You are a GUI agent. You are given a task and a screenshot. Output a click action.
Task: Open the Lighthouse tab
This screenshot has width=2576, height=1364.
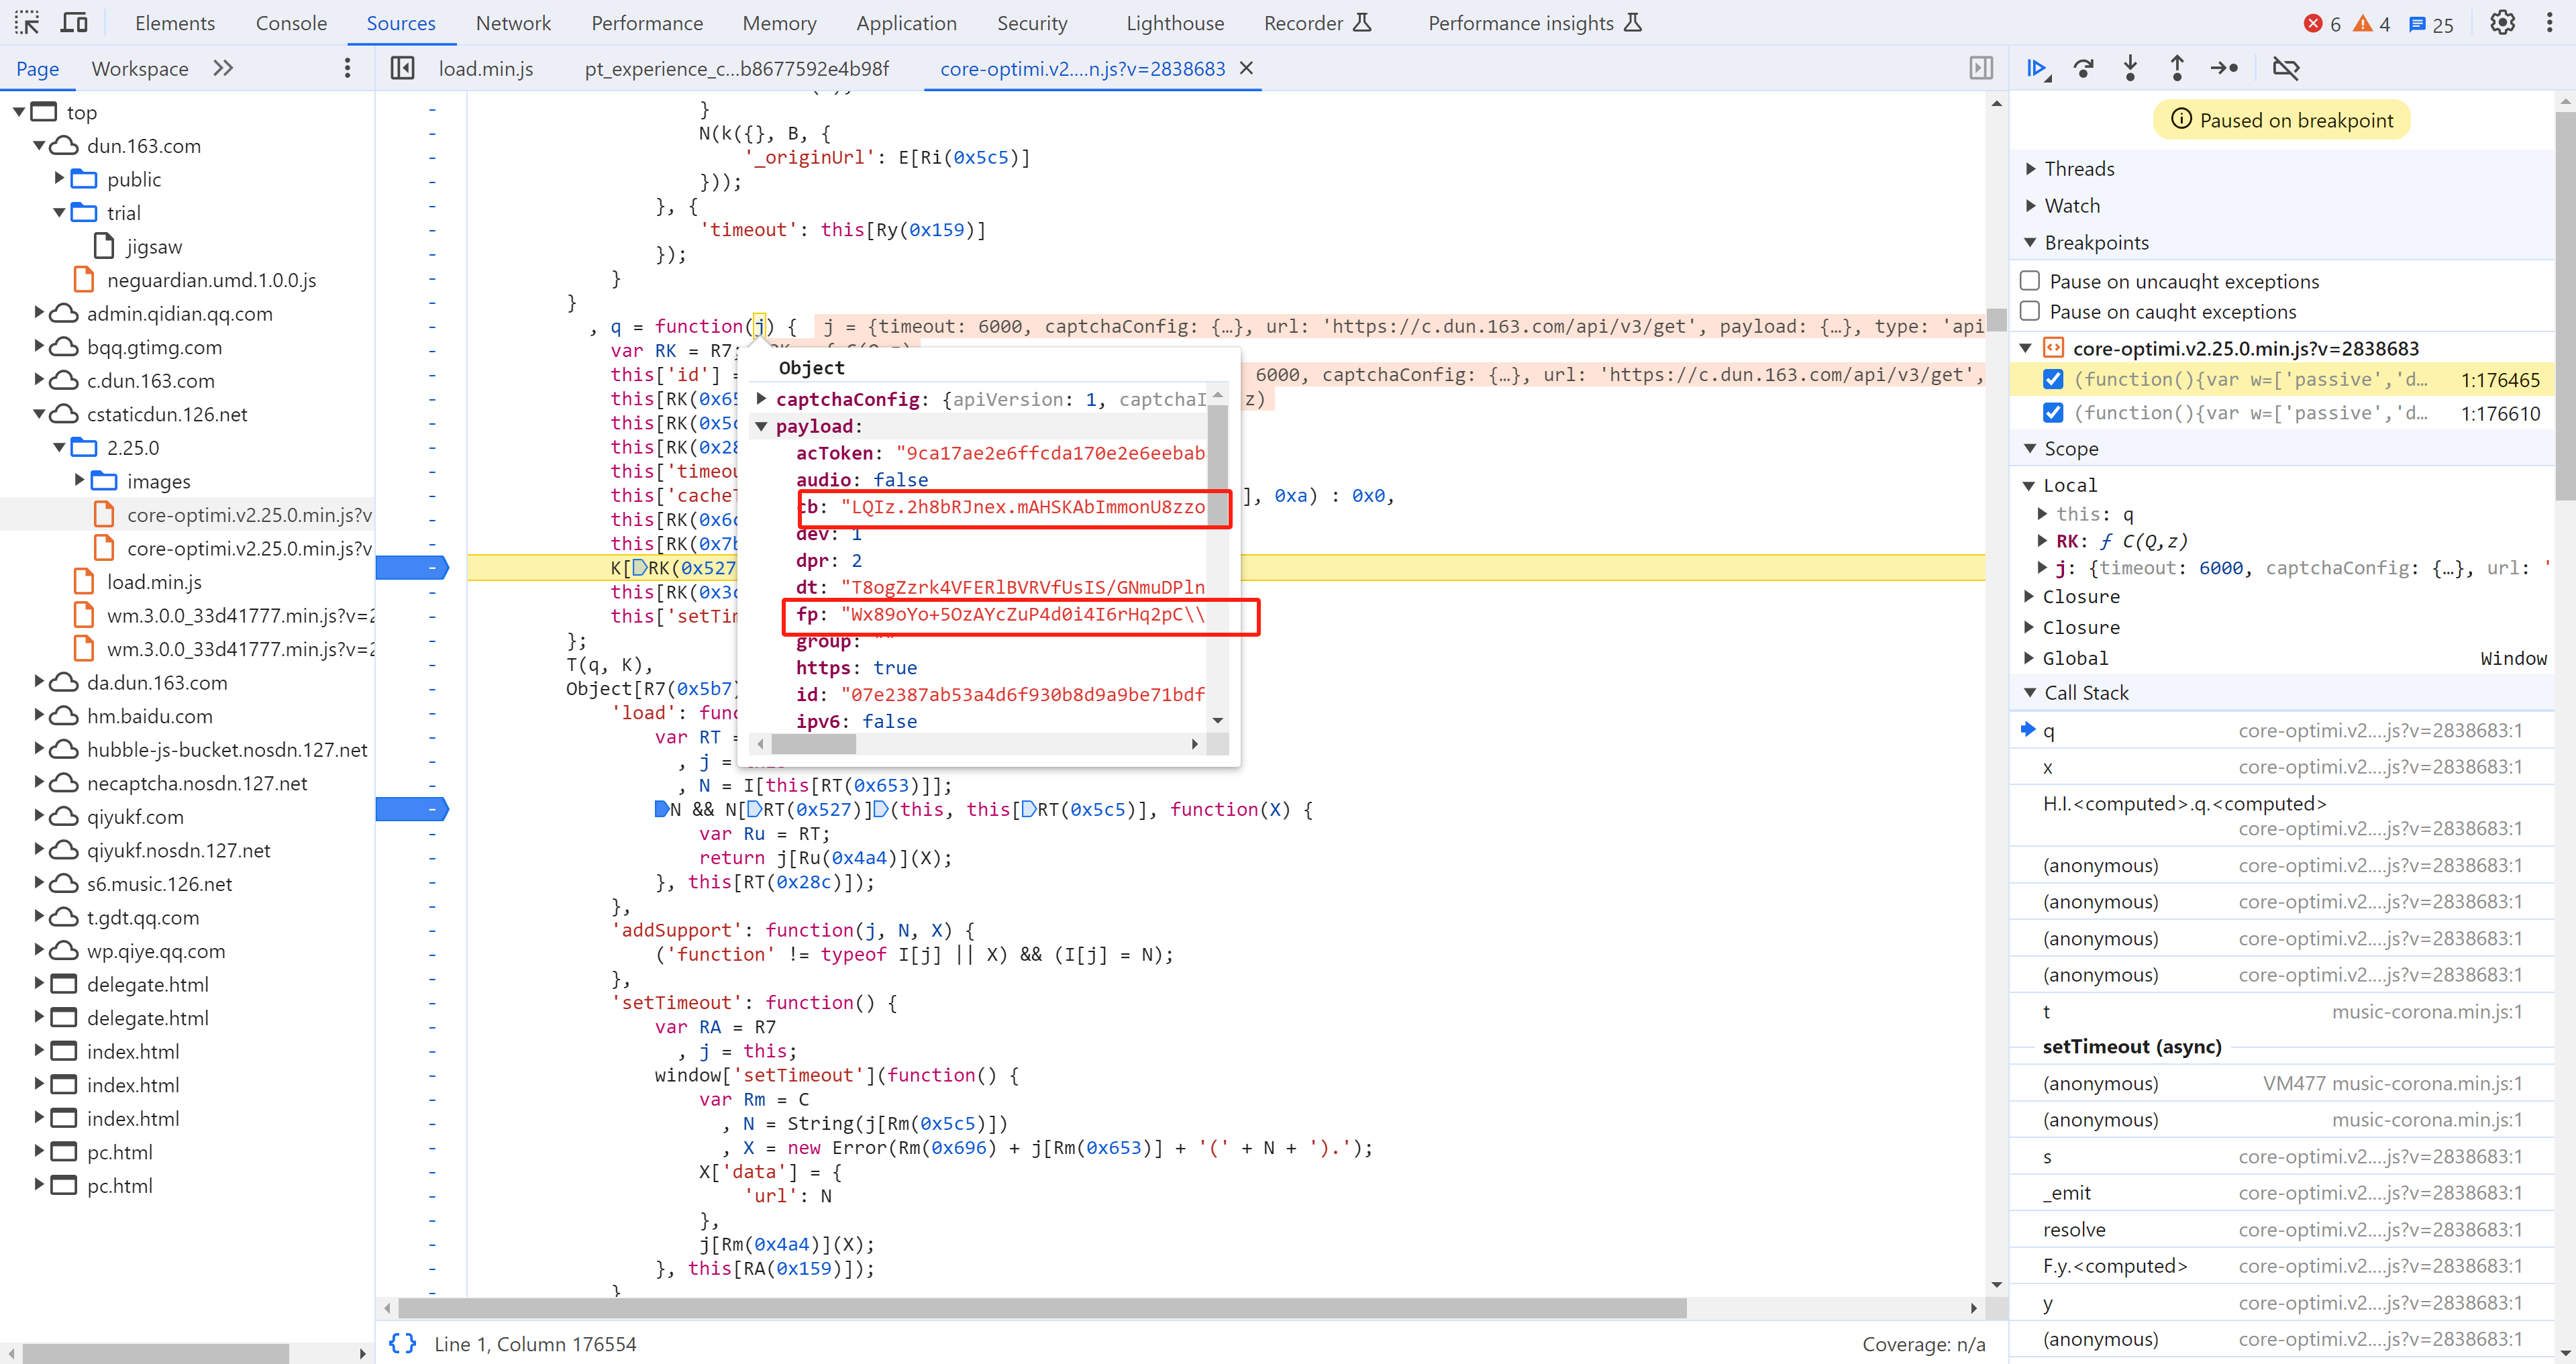pyautogui.click(x=1175, y=23)
